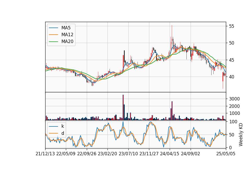Click the 24/09/02 date axis label

click(x=191, y=154)
